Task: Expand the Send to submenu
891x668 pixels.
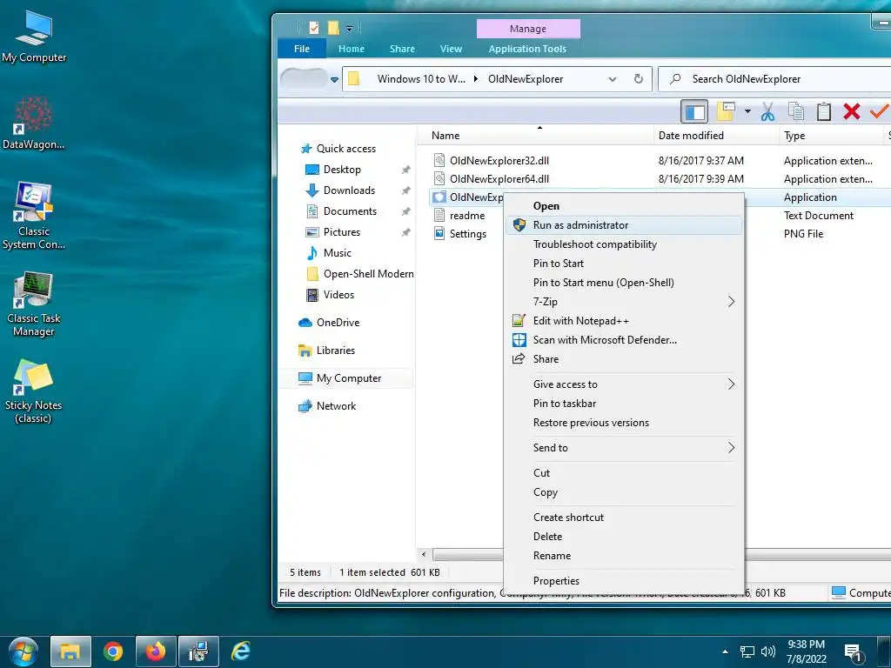Action: point(731,448)
